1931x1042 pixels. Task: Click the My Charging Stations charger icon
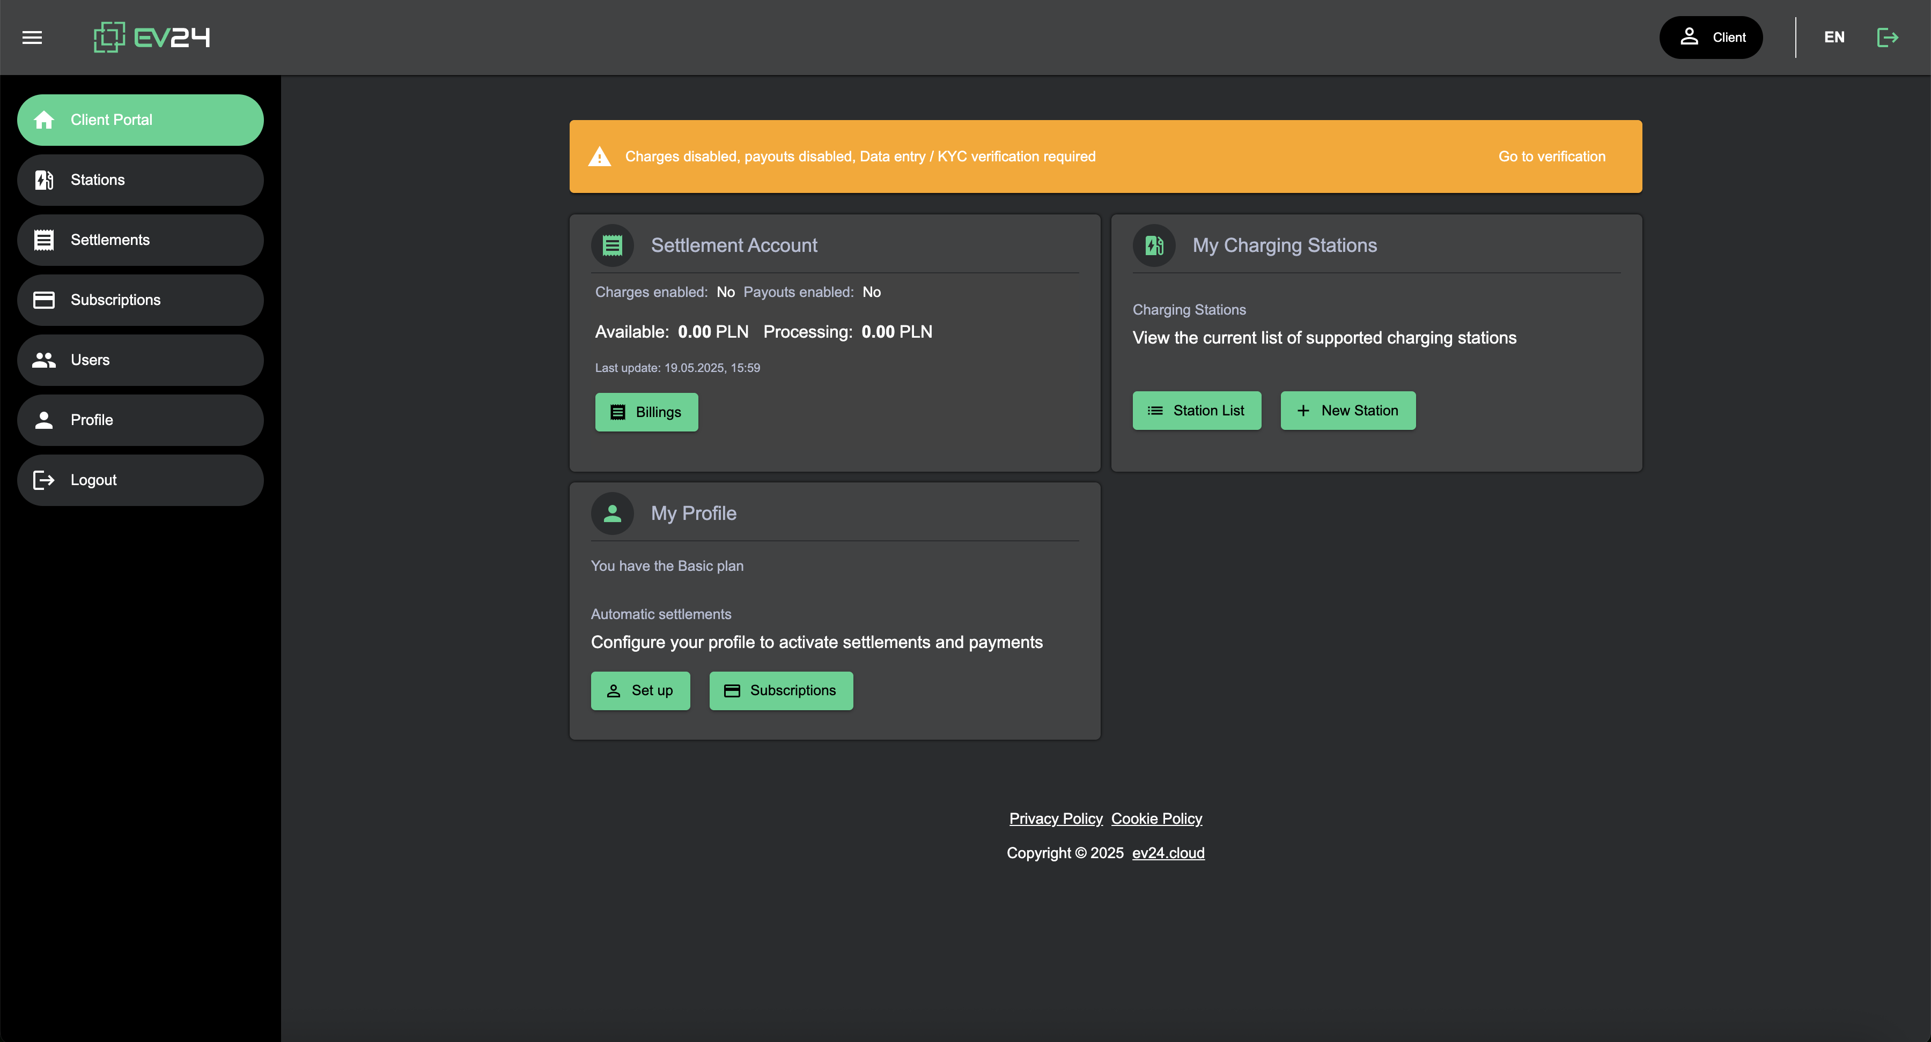click(x=1154, y=245)
